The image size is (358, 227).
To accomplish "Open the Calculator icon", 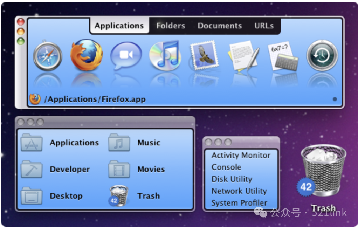I will pyautogui.click(x=283, y=56).
